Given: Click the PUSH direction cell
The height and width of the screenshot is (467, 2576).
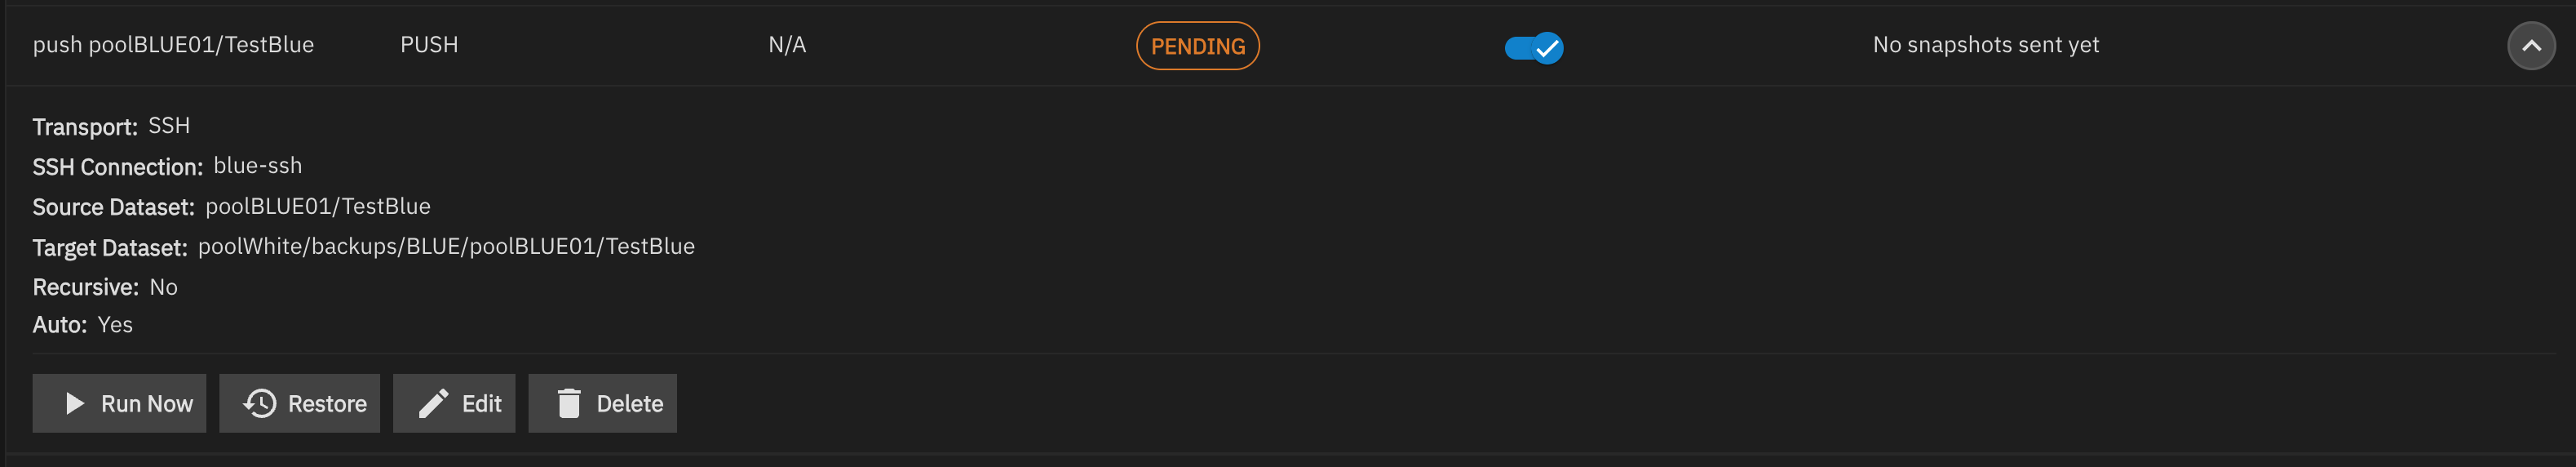Looking at the screenshot, I should 429,45.
